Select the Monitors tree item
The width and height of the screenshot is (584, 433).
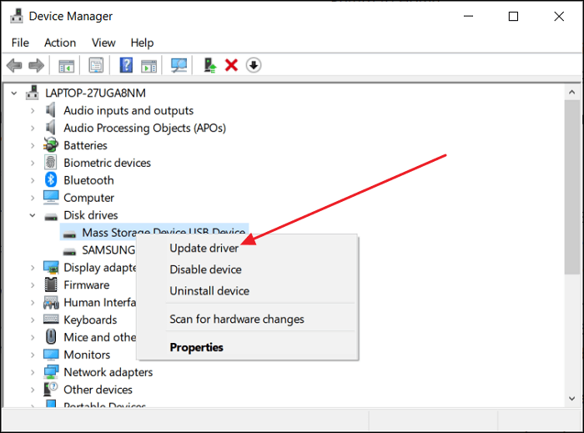pos(87,355)
